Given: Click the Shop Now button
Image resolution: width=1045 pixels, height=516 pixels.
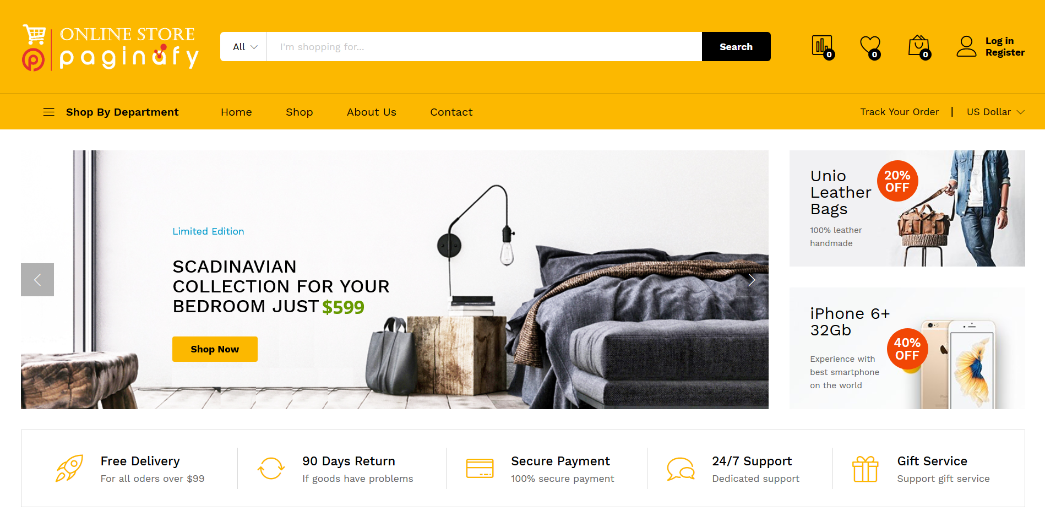Looking at the screenshot, I should (x=215, y=349).
